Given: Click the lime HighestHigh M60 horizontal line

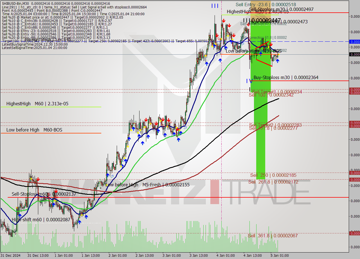Looking at the screenshot, I should click(51, 107).
